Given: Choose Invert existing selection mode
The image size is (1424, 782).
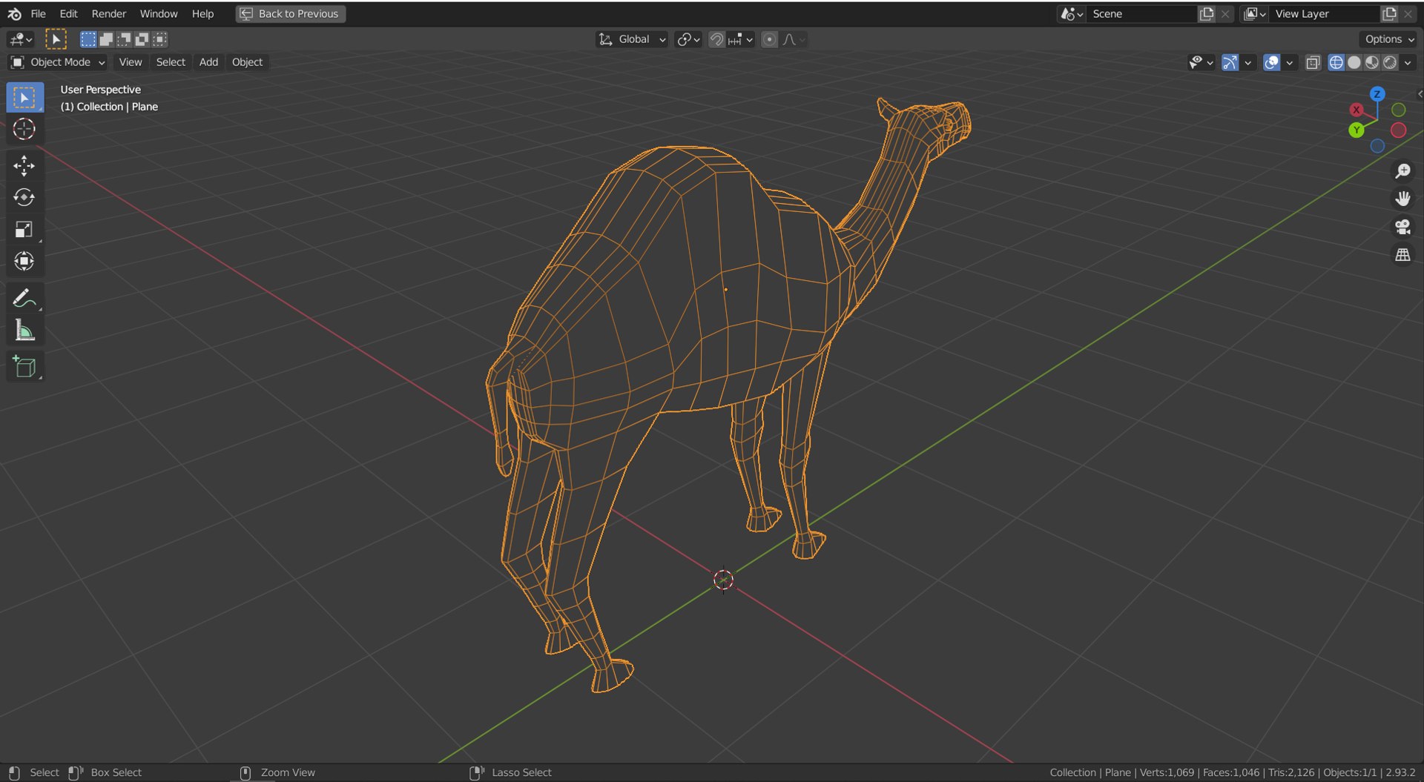Looking at the screenshot, I should pos(142,39).
